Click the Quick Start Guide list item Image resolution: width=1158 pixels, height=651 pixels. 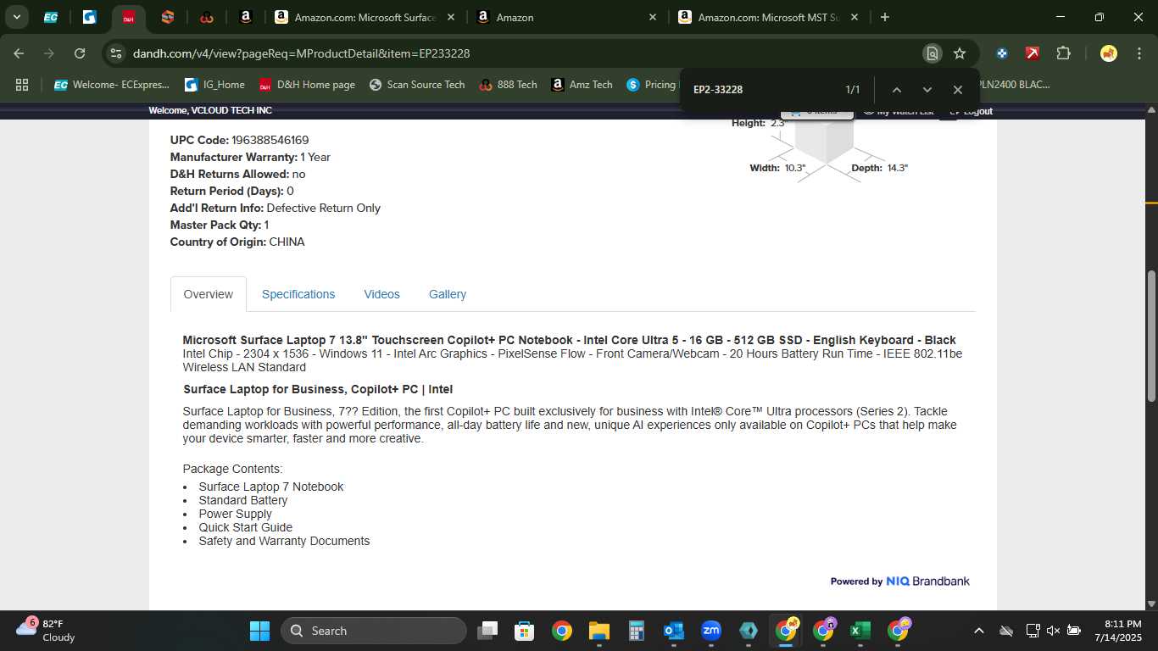tap(246, 527)
